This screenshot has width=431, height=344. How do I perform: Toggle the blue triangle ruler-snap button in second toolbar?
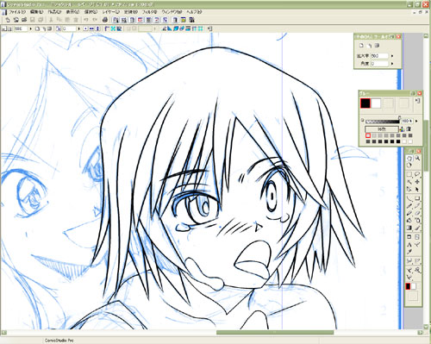click(170, 28)
